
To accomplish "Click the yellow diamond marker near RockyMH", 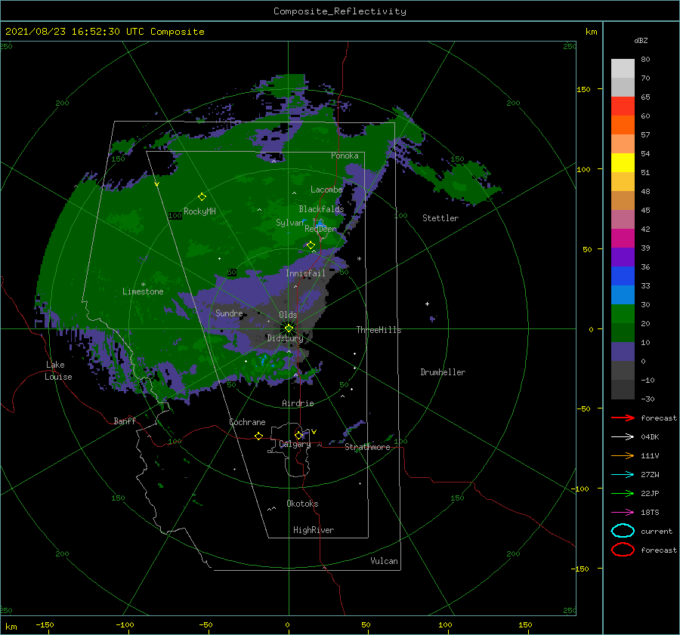I will pos(202,197).
